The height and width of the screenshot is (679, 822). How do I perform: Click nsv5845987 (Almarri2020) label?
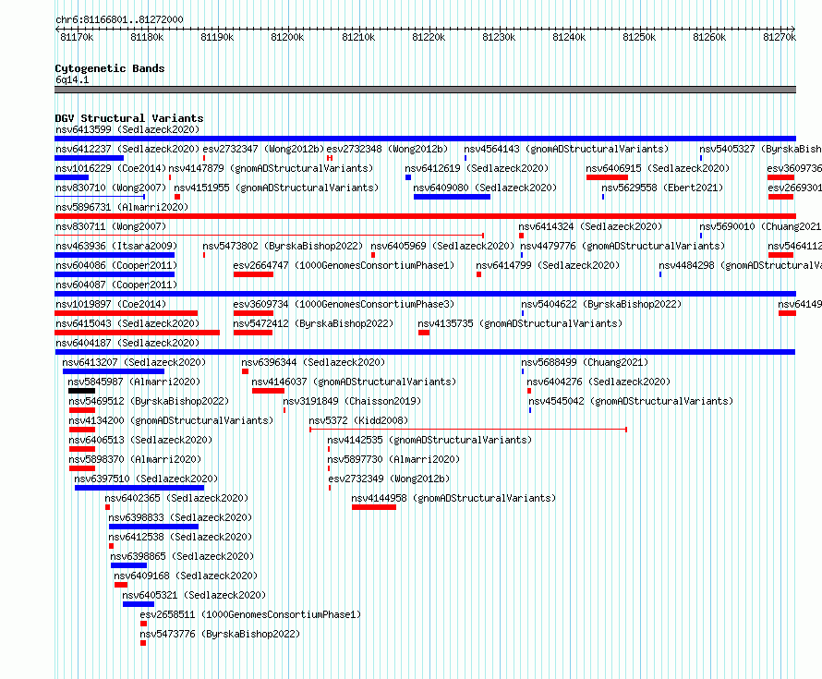click(x=134, y=382)
